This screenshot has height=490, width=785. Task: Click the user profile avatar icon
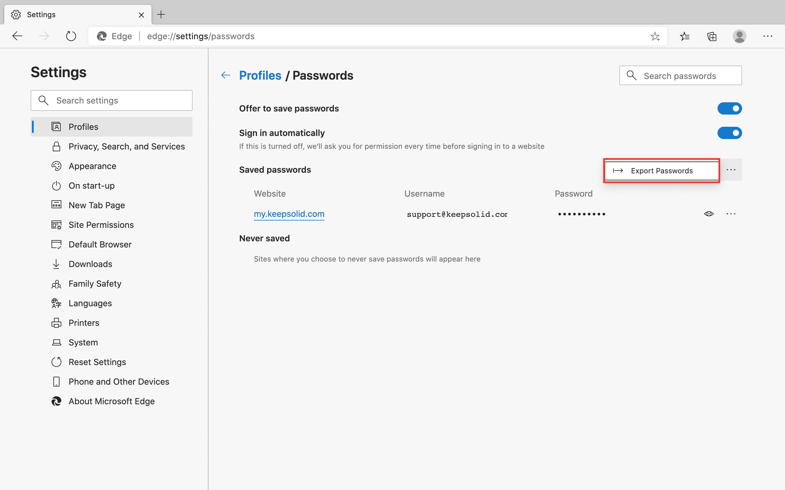(739, 36)
